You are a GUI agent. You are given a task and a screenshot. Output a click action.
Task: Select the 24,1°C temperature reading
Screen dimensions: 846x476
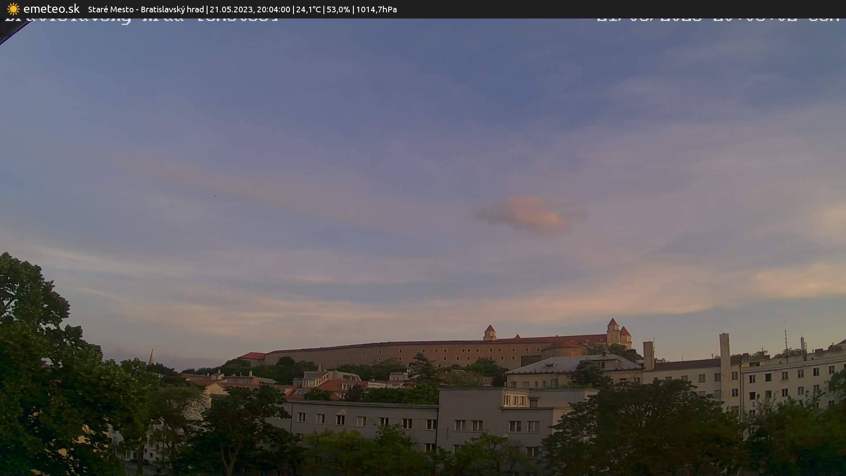309,9
